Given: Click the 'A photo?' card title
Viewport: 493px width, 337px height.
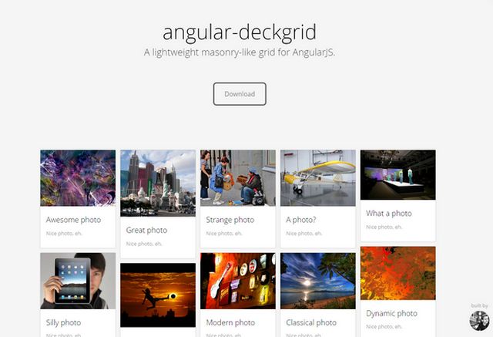Looking at the screenshot, I should [301, 220].
